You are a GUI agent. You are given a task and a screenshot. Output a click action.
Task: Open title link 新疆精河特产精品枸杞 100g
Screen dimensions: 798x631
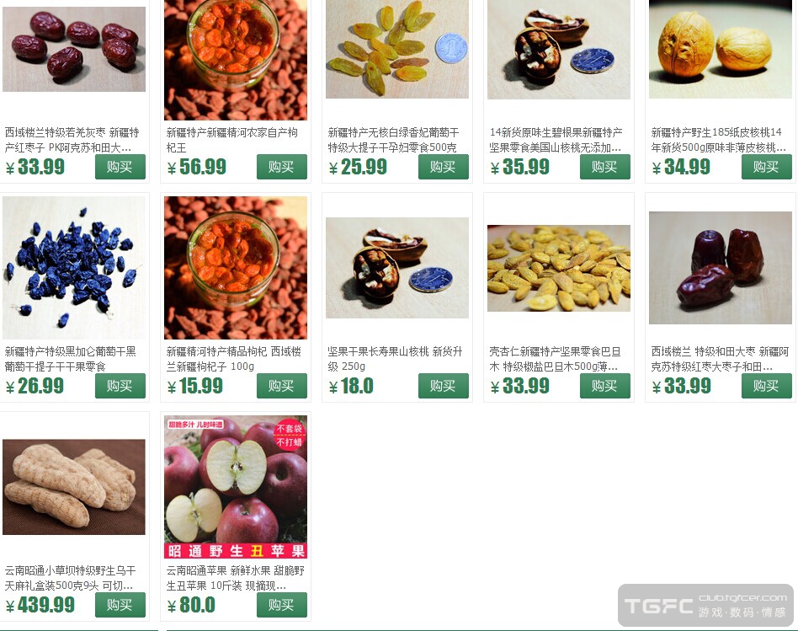click(234, 359)
